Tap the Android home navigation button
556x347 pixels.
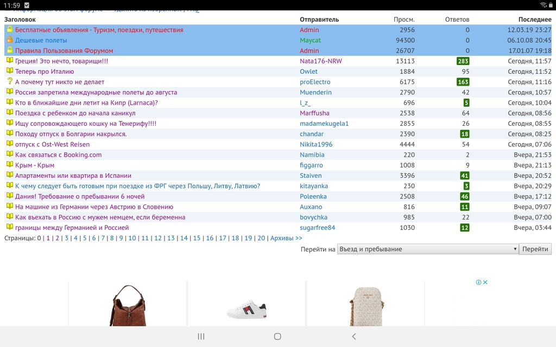277,336
